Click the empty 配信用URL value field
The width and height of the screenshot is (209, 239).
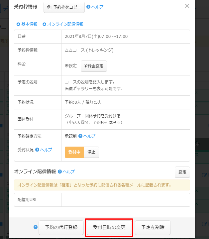pos(125,200)
